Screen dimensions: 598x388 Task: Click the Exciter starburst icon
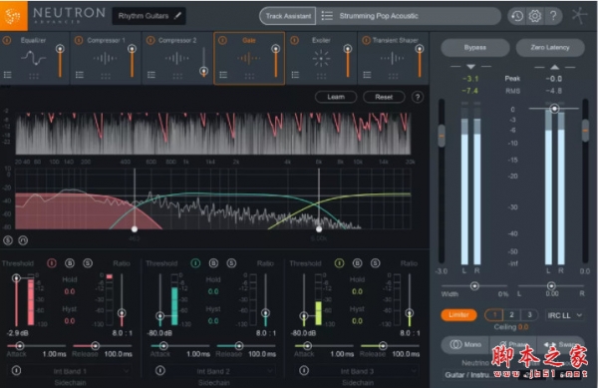[321, 59]
